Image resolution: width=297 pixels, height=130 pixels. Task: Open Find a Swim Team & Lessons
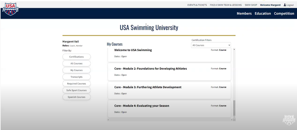(226, 5)
